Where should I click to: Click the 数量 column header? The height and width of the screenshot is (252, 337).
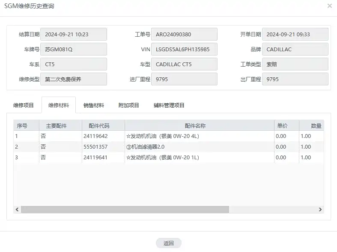point(311,126)
